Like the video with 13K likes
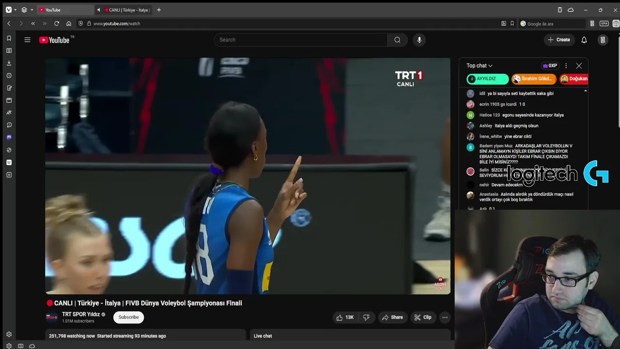This screenshot has width=620, height=349. coord(345,317)
